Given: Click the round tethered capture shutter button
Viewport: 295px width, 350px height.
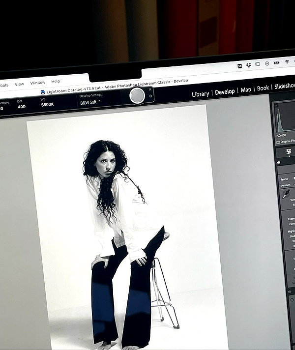Looking at the screenshot, I should (137, 95).
